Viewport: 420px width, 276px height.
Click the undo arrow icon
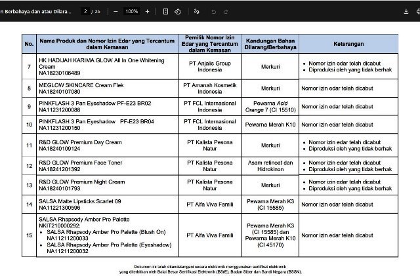point(214,11)
